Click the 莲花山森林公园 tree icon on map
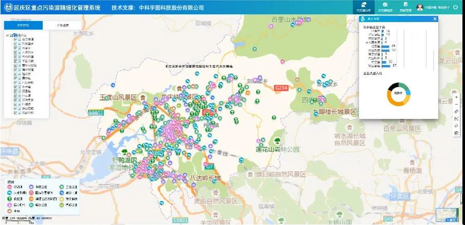Image resolution: width=465 pixels, height=225 pixels. tap(278, 141)
